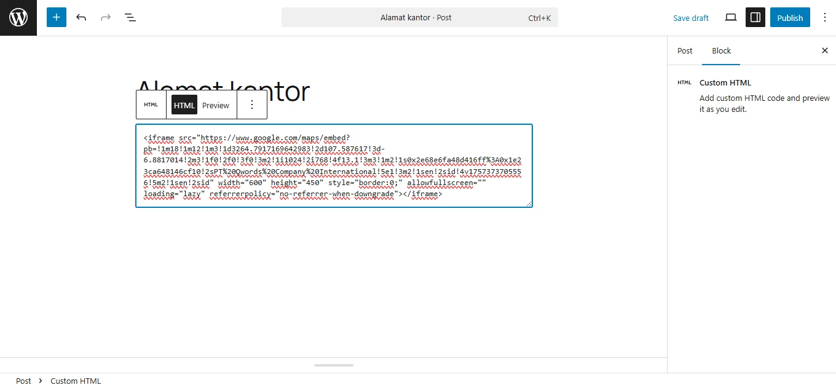
Task: Publish the post
Action: [790, 17]
